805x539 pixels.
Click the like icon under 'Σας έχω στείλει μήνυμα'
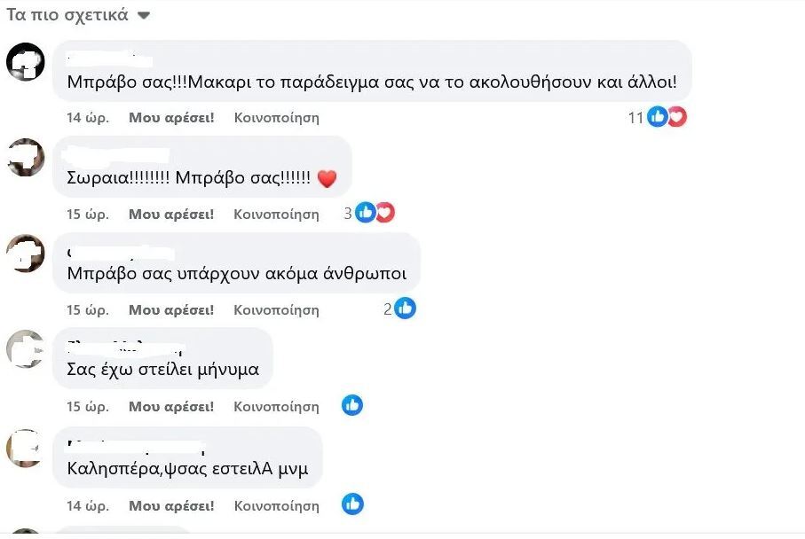(x=352, y=405)
